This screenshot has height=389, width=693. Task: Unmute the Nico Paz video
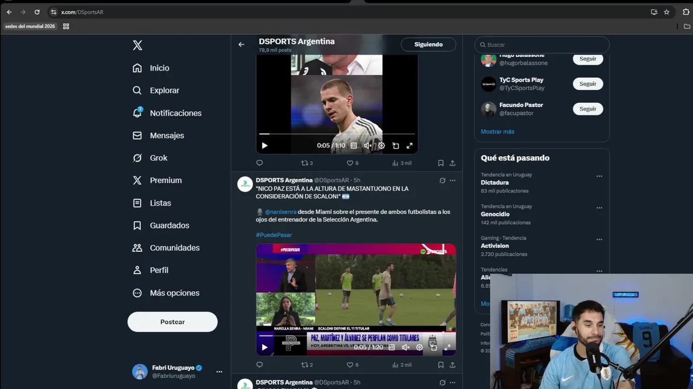point(406,347)
